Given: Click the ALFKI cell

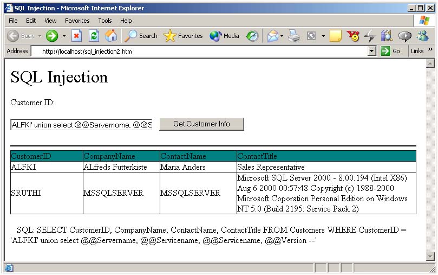Looking at the screenshot, I should [x=47, y=167].
